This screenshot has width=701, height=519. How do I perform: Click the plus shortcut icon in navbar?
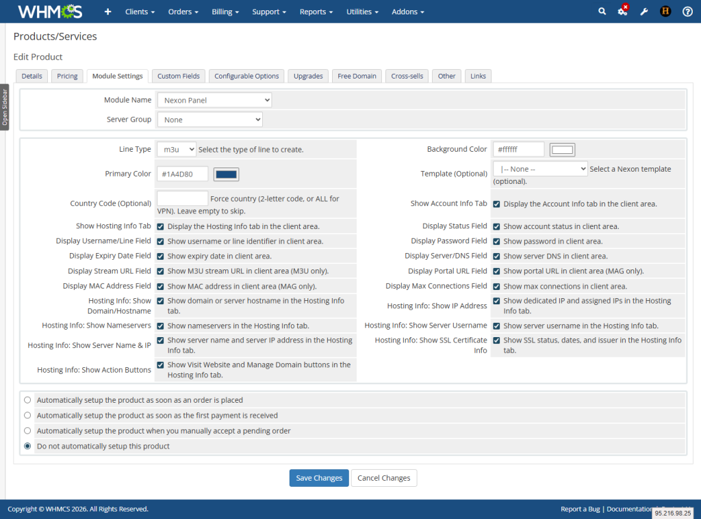coord(107,11)
